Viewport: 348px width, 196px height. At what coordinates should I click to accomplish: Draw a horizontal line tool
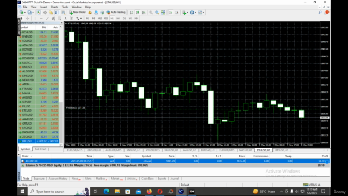pos(41,19)
